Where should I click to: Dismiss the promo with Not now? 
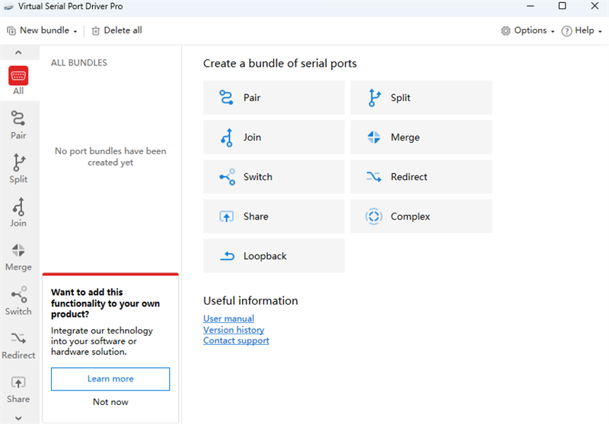[110, 402]
